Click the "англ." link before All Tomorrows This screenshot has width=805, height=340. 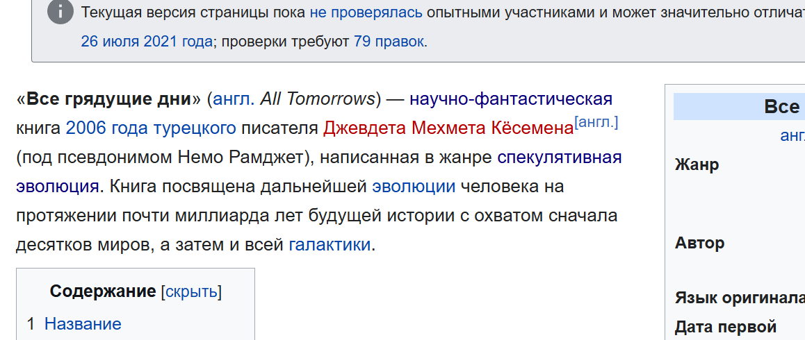pos(234,99)
